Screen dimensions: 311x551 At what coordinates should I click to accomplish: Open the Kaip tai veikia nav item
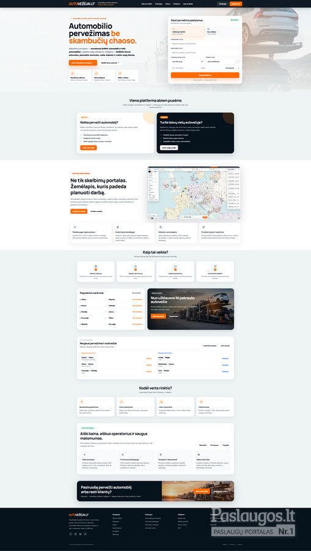tap(146, 4)
